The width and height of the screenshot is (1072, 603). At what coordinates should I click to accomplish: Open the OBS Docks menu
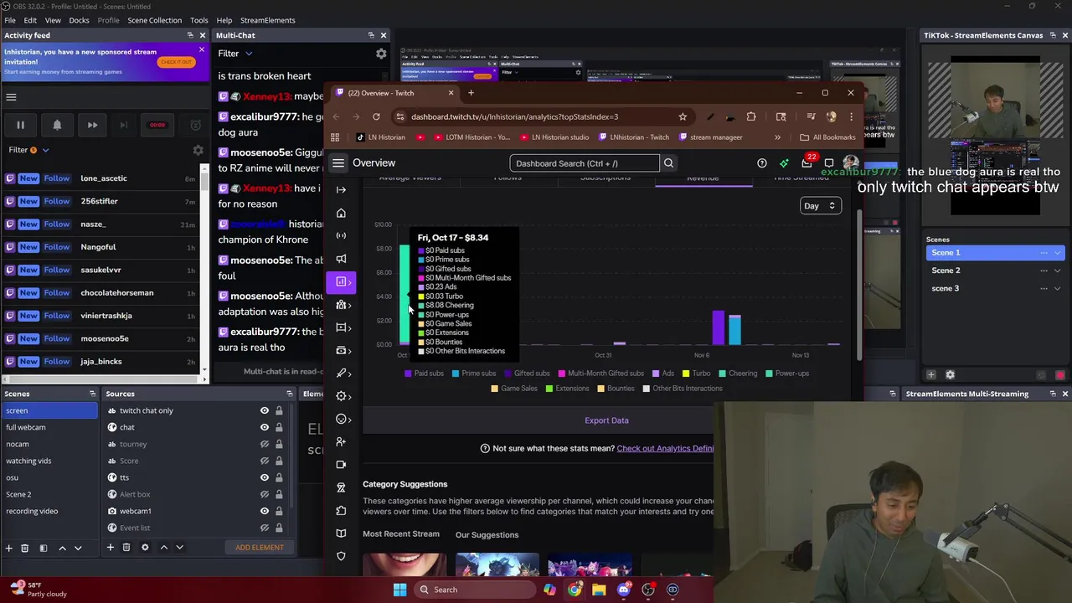(79, 20)
